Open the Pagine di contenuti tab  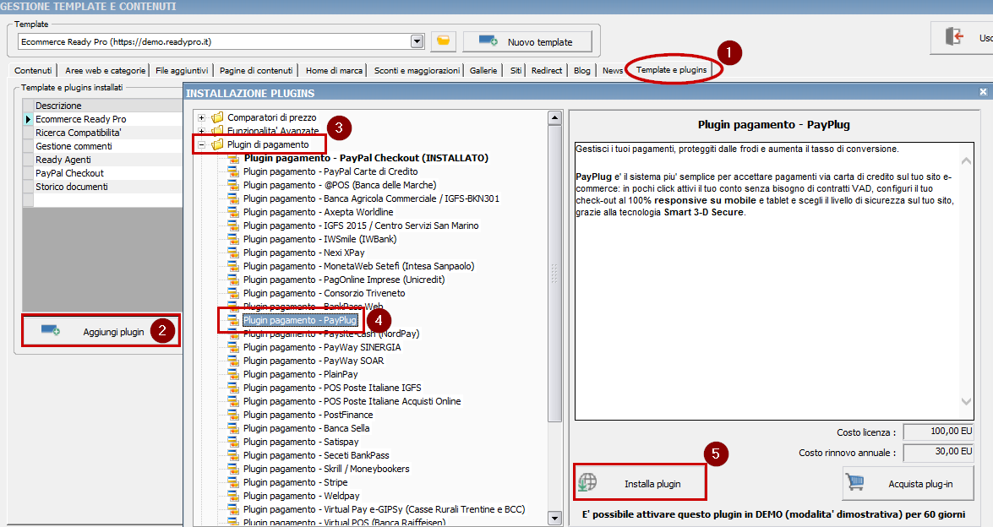point(256,70)
